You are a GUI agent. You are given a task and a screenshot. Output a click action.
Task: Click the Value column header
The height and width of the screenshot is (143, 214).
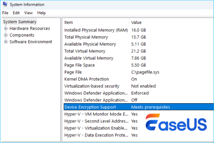click(136, 22)
